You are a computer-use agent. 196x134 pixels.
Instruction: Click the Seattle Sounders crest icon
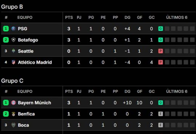tap(13, 51)
